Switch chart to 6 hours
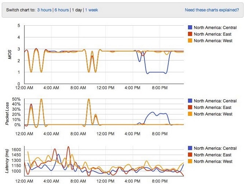The image size is (245, 184). point(62,10)
